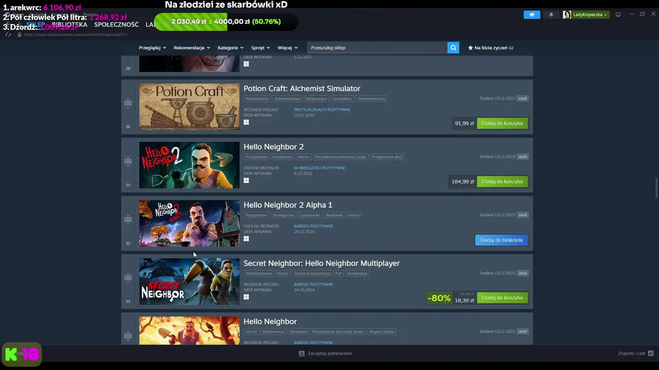This screenshot has width=659, height=370.
Task: Click the friends chat icon at bottom right
Action: 651,353
